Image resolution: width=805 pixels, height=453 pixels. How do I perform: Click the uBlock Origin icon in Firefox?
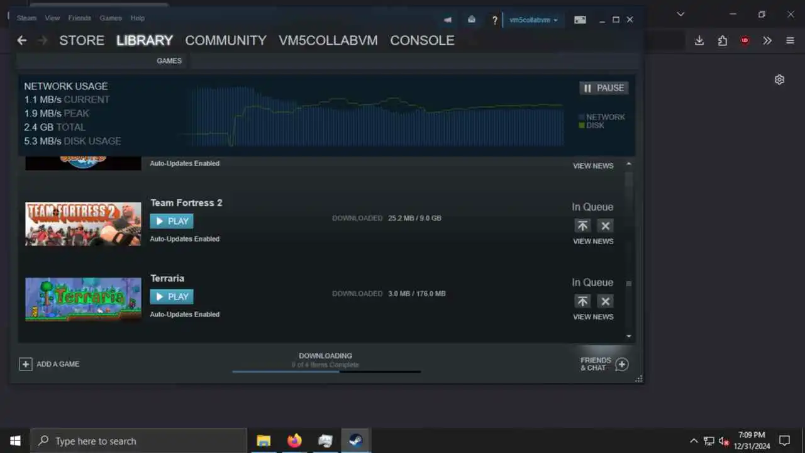pyautogui.click(x=745, y=40)
